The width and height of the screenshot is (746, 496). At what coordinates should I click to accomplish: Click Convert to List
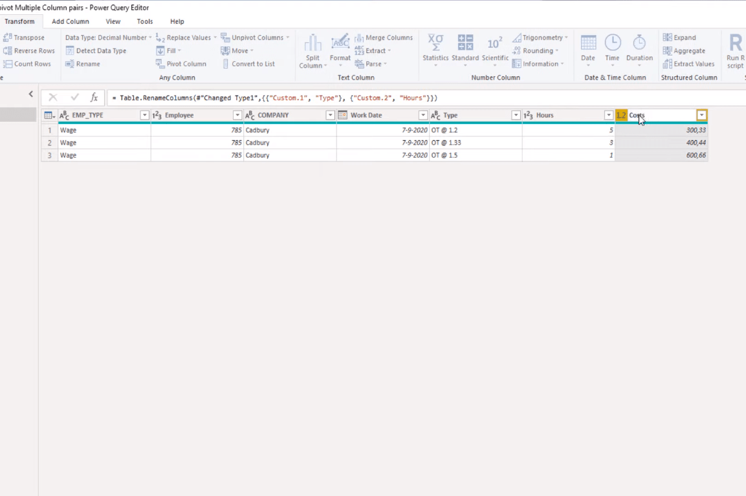point(249,64)
